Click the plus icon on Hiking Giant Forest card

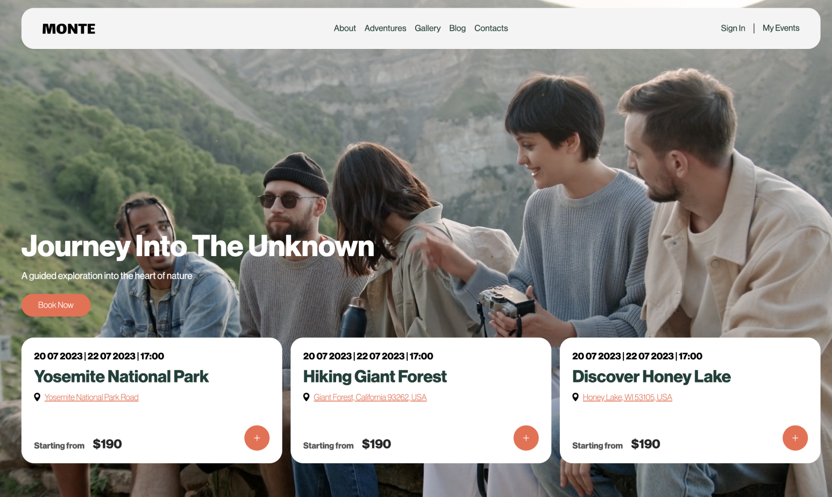point(526,438)
